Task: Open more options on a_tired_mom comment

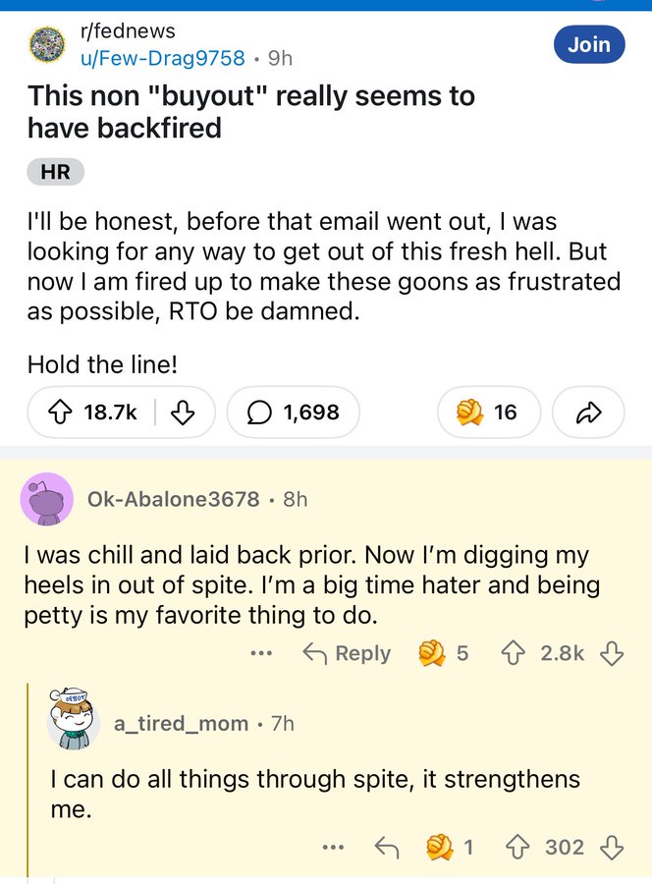Action: click(333, 847)
